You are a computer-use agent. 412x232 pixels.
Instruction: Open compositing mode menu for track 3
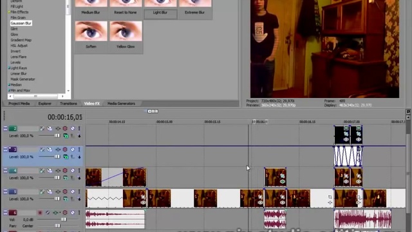click(x=66, y=157)
